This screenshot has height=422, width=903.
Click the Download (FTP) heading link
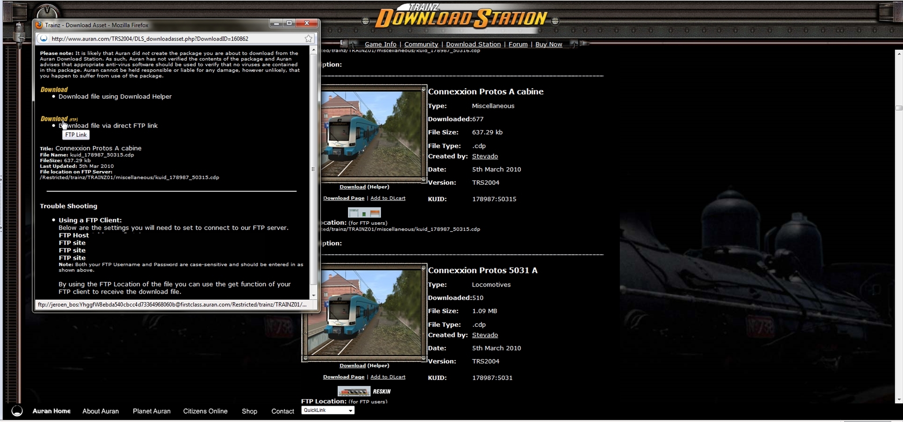(59, 119)
